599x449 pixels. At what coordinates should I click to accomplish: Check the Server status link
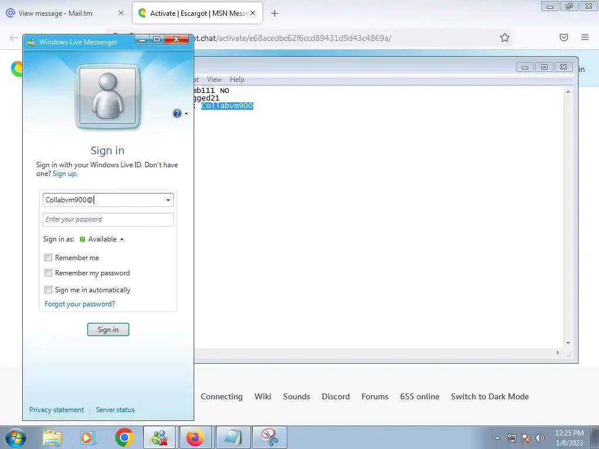[115, 410]
